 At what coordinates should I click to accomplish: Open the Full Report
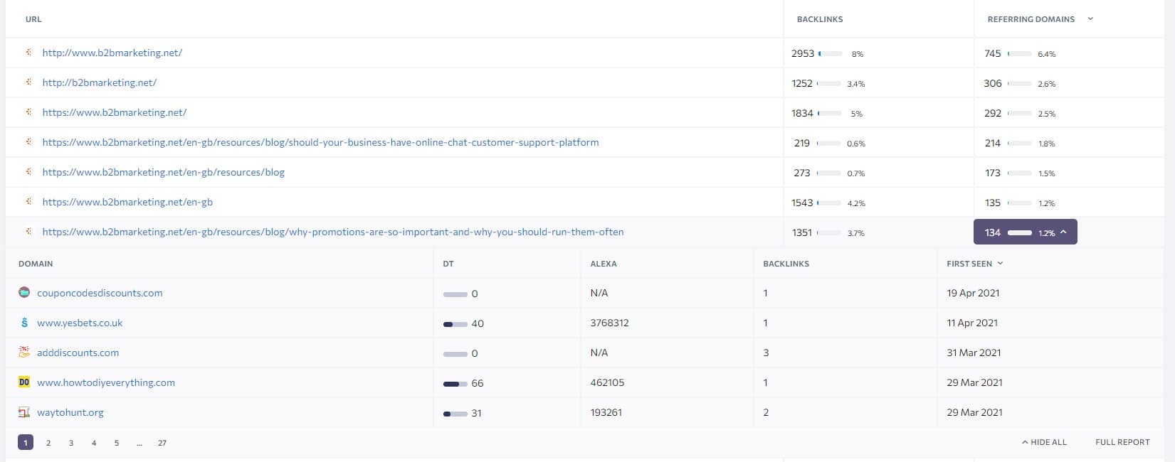[x=1122, y=442]
